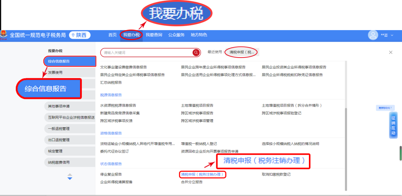Expand the user account dropdown chevron
402x196 pixels.
(x=392, y=35)
